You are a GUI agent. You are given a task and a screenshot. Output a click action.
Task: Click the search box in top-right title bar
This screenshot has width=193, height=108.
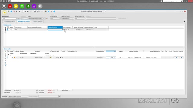pos(173,1)
